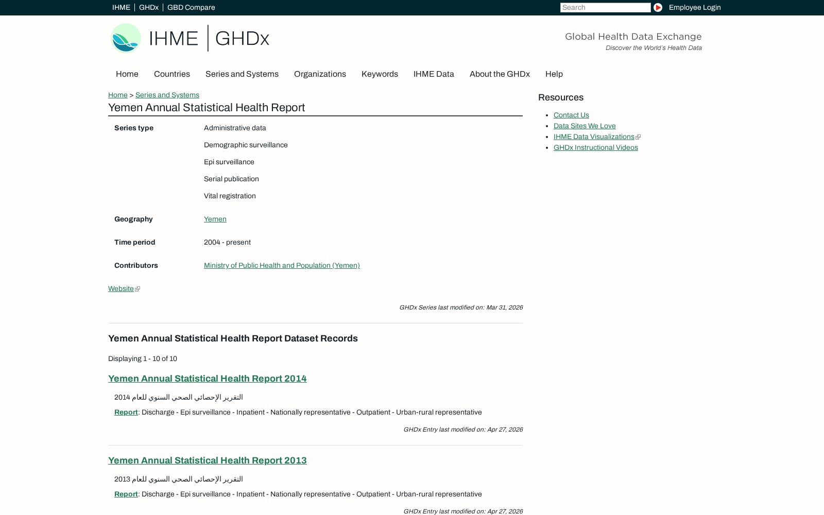Image resolution: width=824 pixels, height=515 pixels.
Task: Click the external-link icon beside Website
Action: [138, 289]
